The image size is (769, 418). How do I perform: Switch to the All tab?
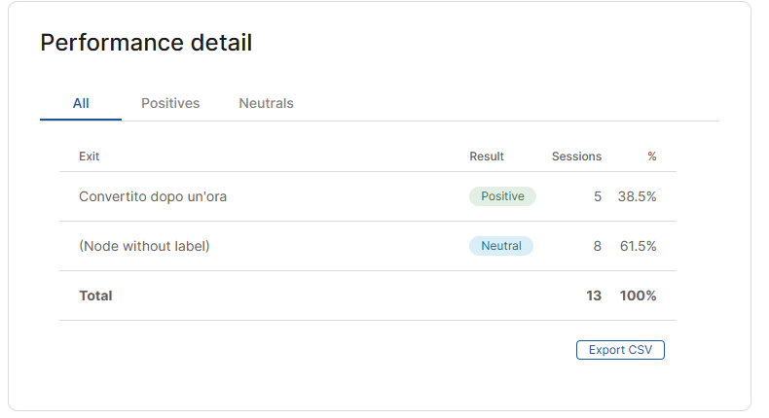click(81, 103)
